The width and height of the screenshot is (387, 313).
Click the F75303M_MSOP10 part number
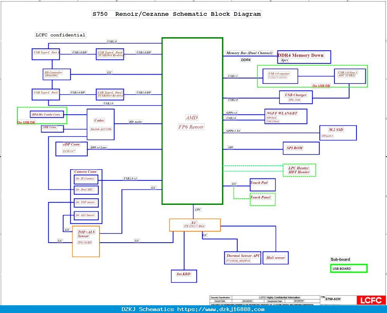tap(238, 261)
